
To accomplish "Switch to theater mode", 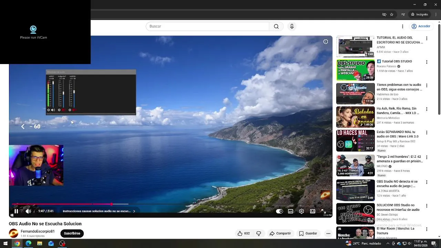I will point(312,211).
